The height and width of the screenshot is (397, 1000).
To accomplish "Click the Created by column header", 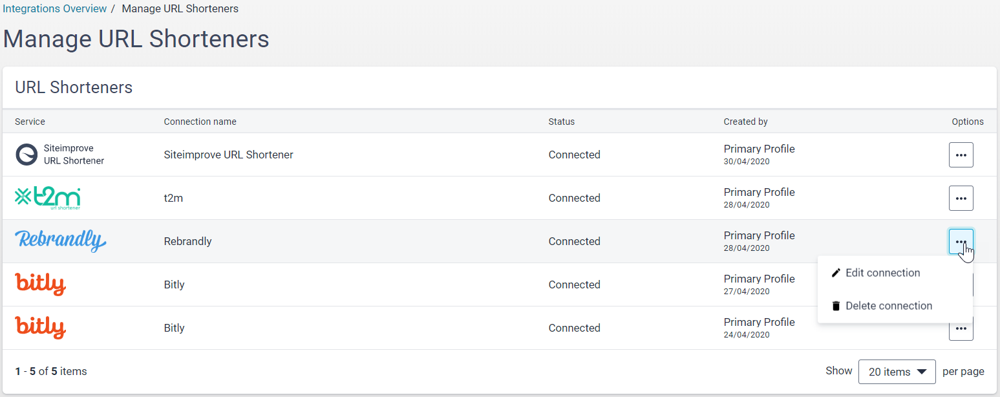I will tap(745, 122).
